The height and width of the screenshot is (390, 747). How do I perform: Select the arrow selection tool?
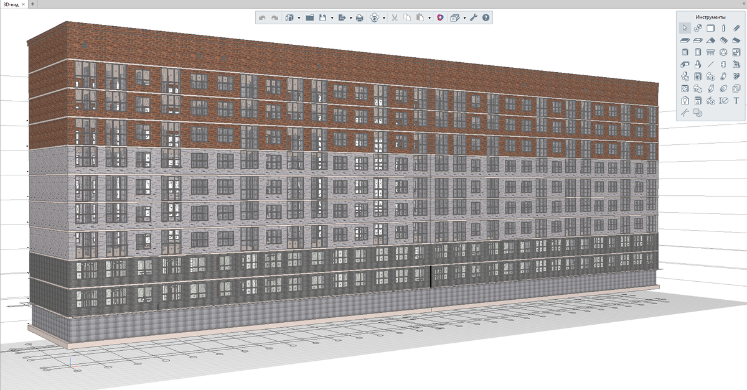click(684, 28)
